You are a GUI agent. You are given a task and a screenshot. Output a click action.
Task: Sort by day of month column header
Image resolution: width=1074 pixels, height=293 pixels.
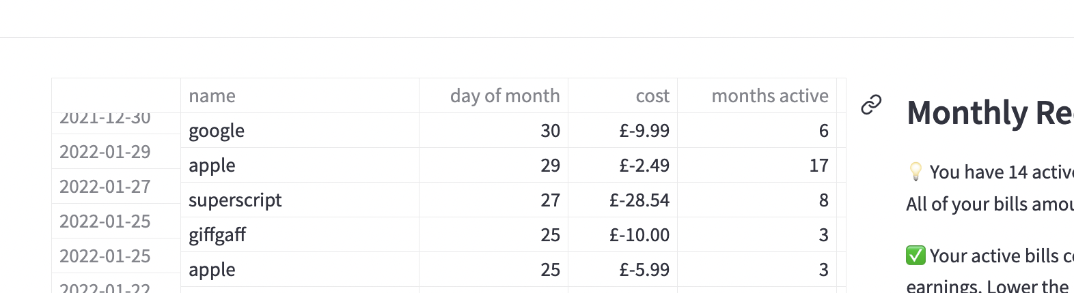click(493, 95)
